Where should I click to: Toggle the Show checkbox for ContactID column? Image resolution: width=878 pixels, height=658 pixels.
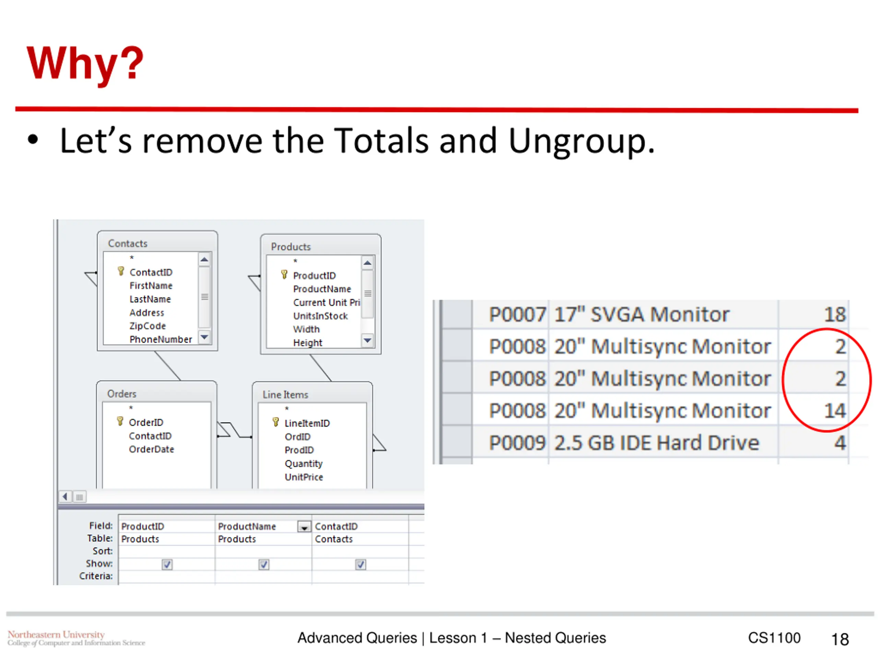click(360, 564)
